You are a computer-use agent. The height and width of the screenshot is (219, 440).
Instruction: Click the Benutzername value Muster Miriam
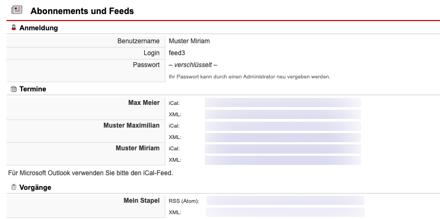[x=189, y=41]
